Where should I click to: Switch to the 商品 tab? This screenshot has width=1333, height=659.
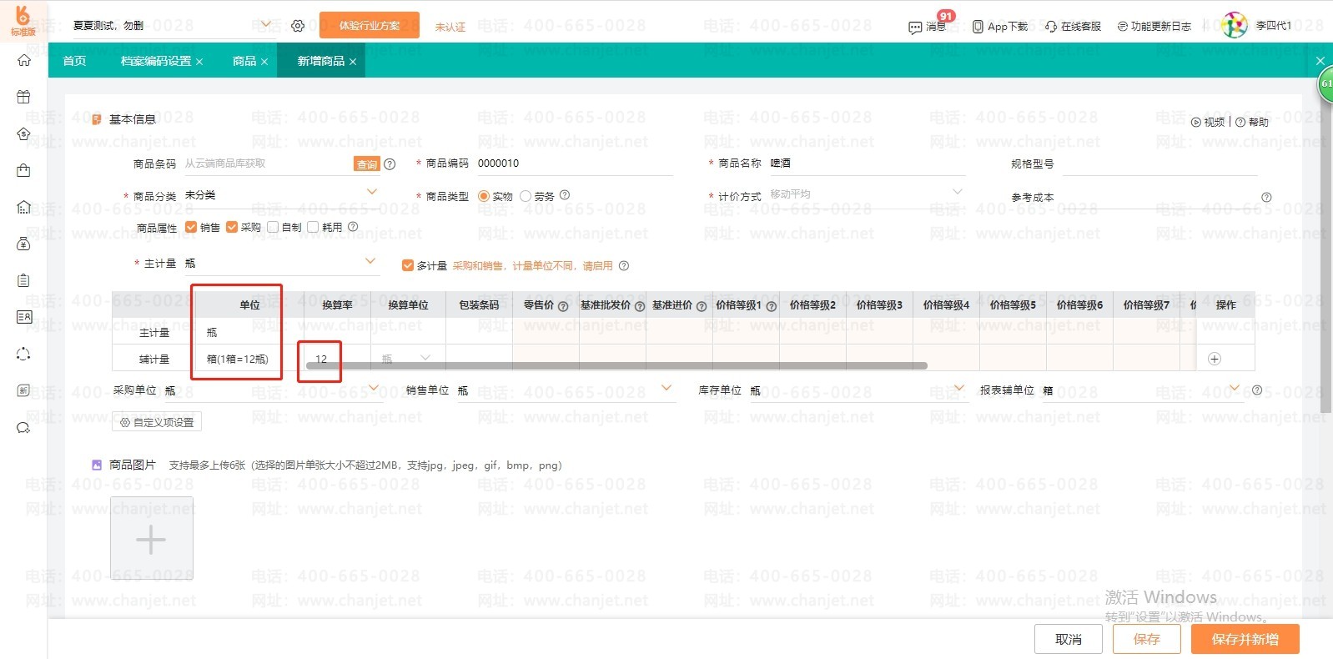pos(244,61)
